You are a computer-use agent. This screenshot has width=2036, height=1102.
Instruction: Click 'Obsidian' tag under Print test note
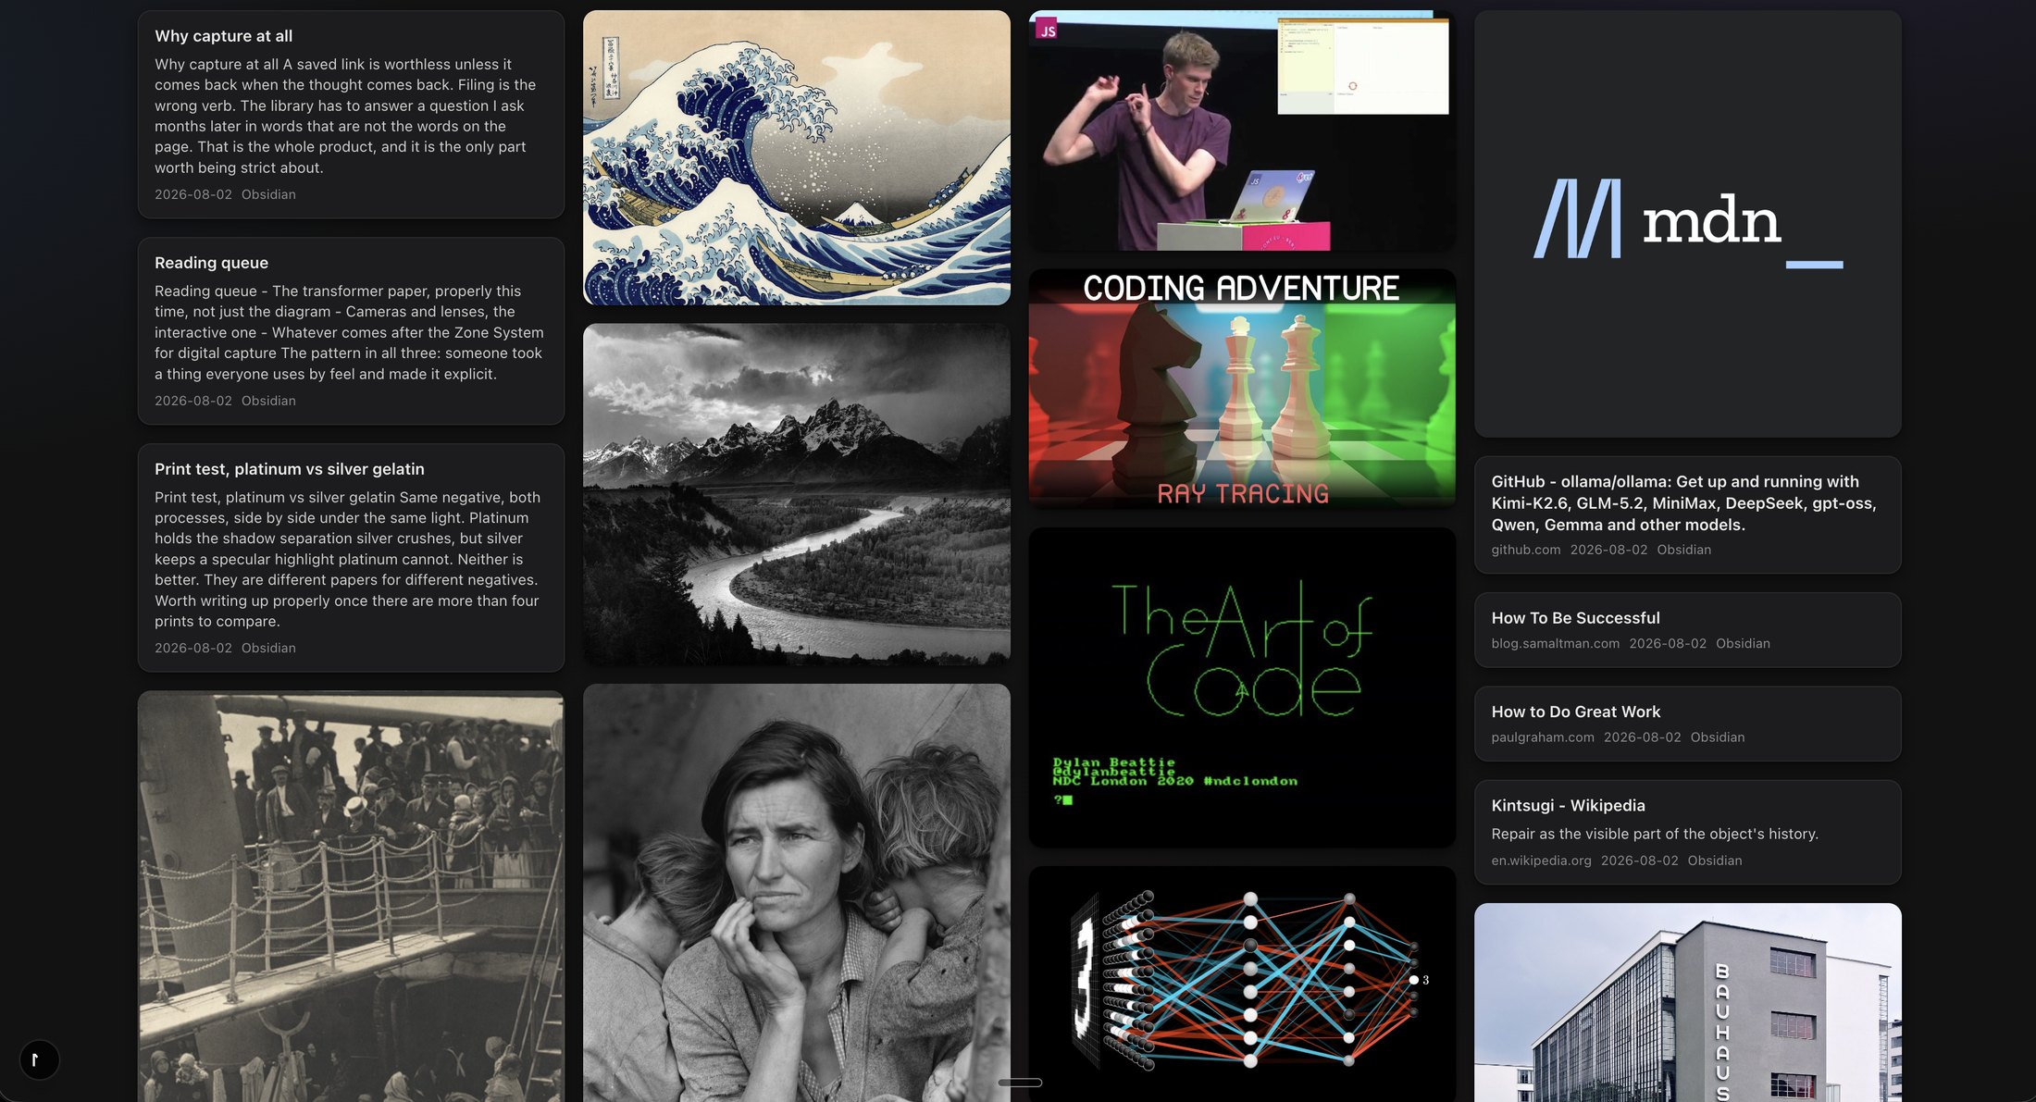268,648
